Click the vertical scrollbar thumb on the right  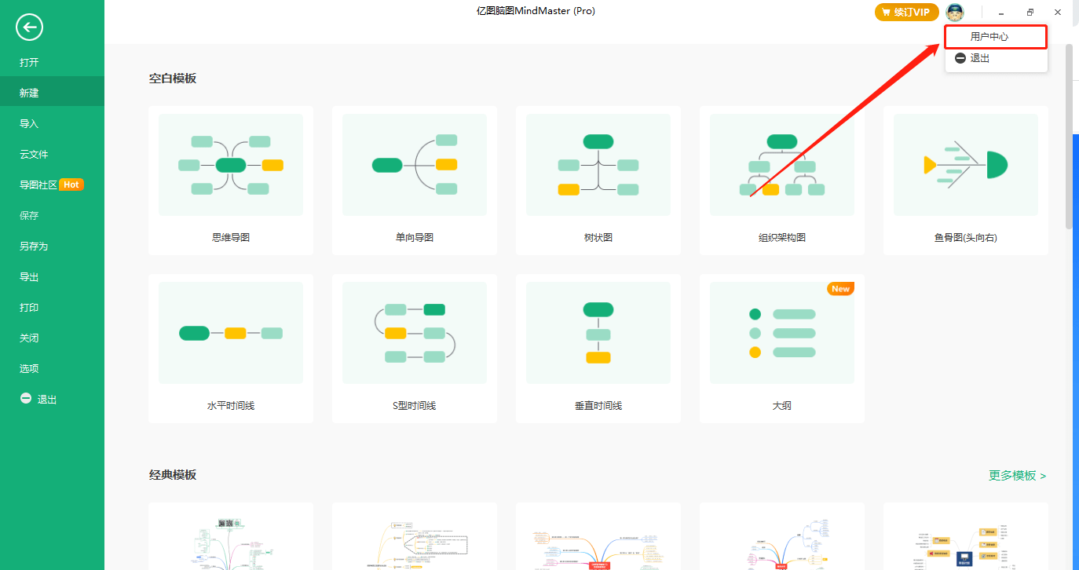[x=1069, y=137]
